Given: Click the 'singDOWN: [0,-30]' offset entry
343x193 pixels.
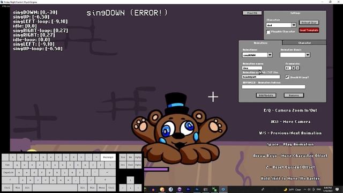Looking at the screenshot, I should [35, 12].
